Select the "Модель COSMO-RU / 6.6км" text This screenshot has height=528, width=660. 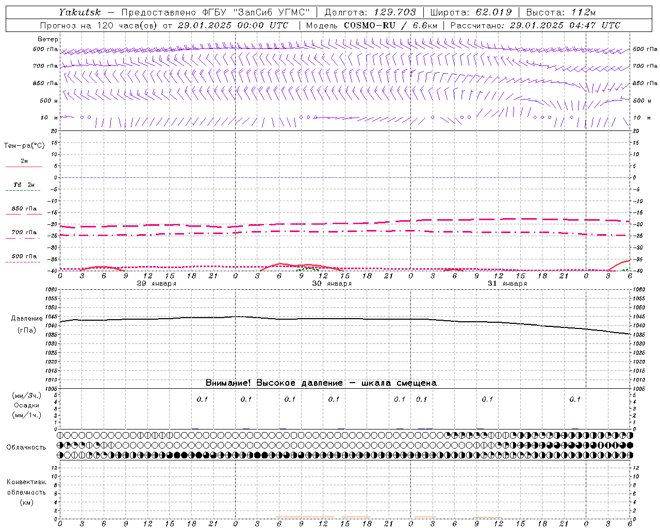(x=371, y=25)
